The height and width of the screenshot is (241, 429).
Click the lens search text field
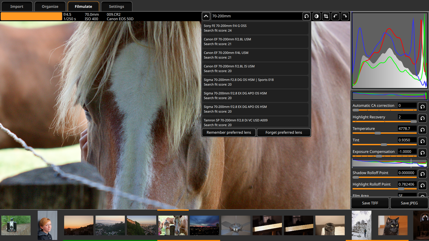point(257,16)
